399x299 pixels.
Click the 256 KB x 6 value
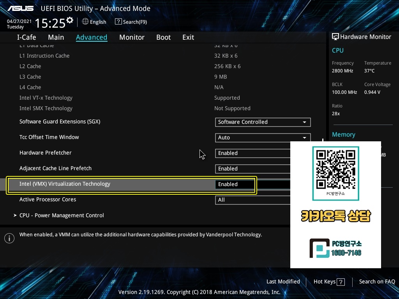(227, 66)
